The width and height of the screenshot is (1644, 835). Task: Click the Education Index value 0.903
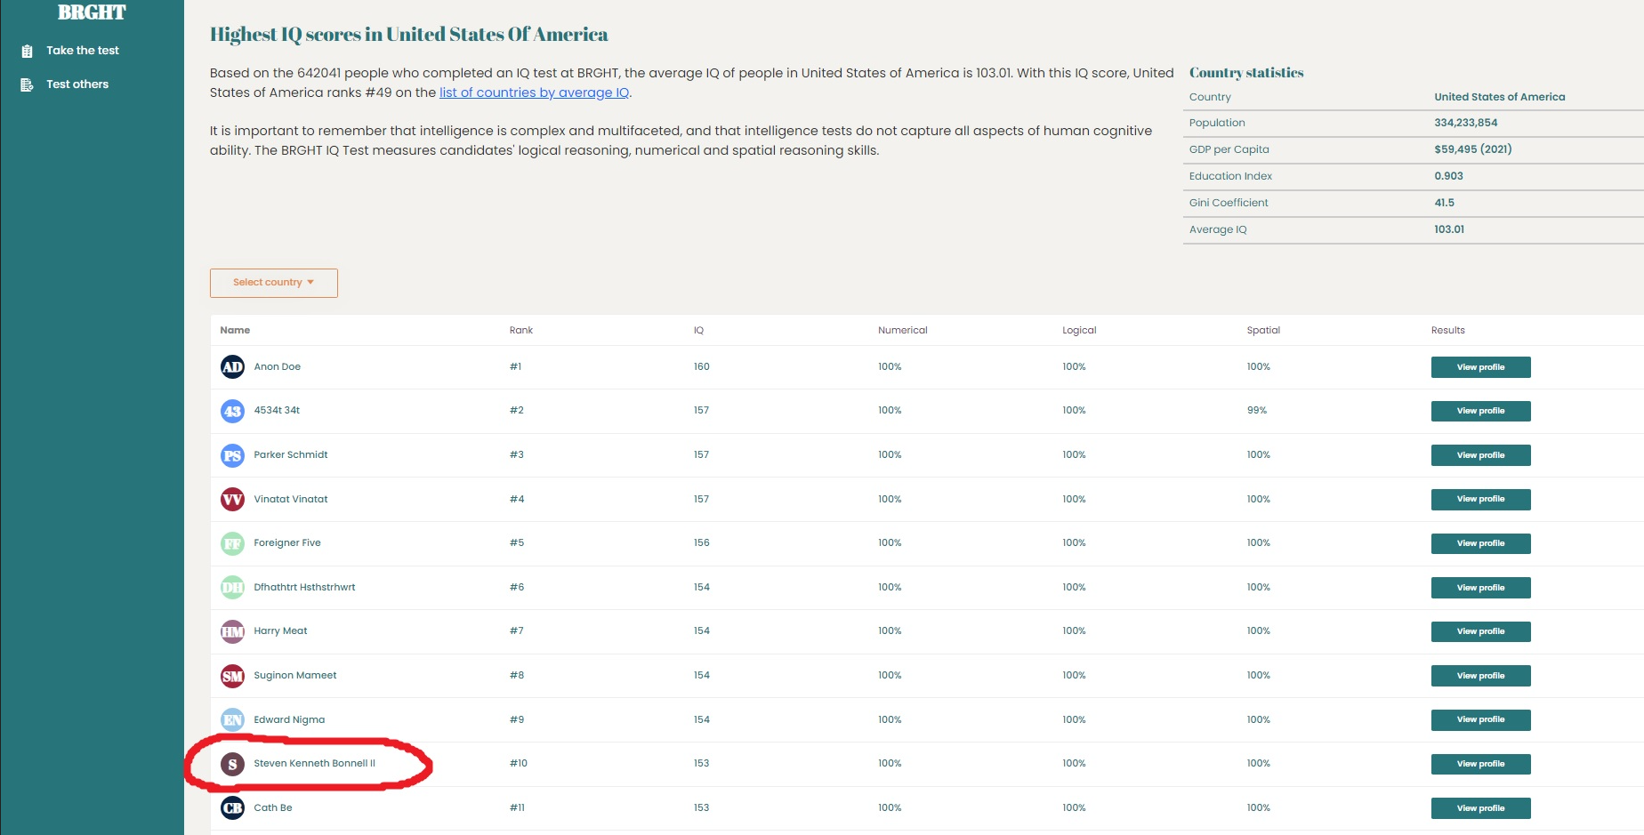point(1448,176)
